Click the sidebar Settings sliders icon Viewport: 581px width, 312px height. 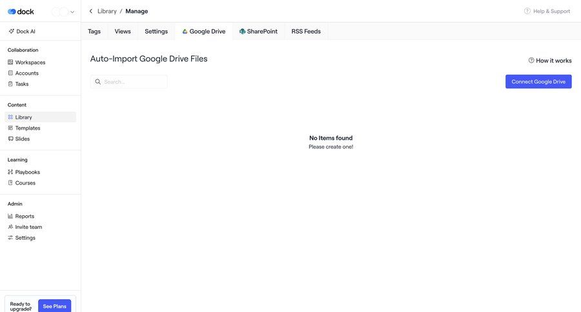click(10, 237)
